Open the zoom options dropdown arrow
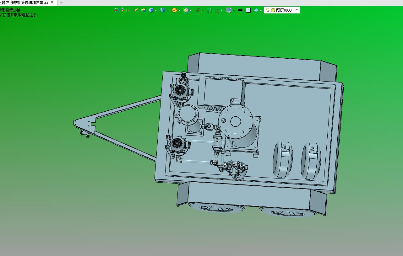Viewport: 403px width, 256px height. tap(191, 10)
